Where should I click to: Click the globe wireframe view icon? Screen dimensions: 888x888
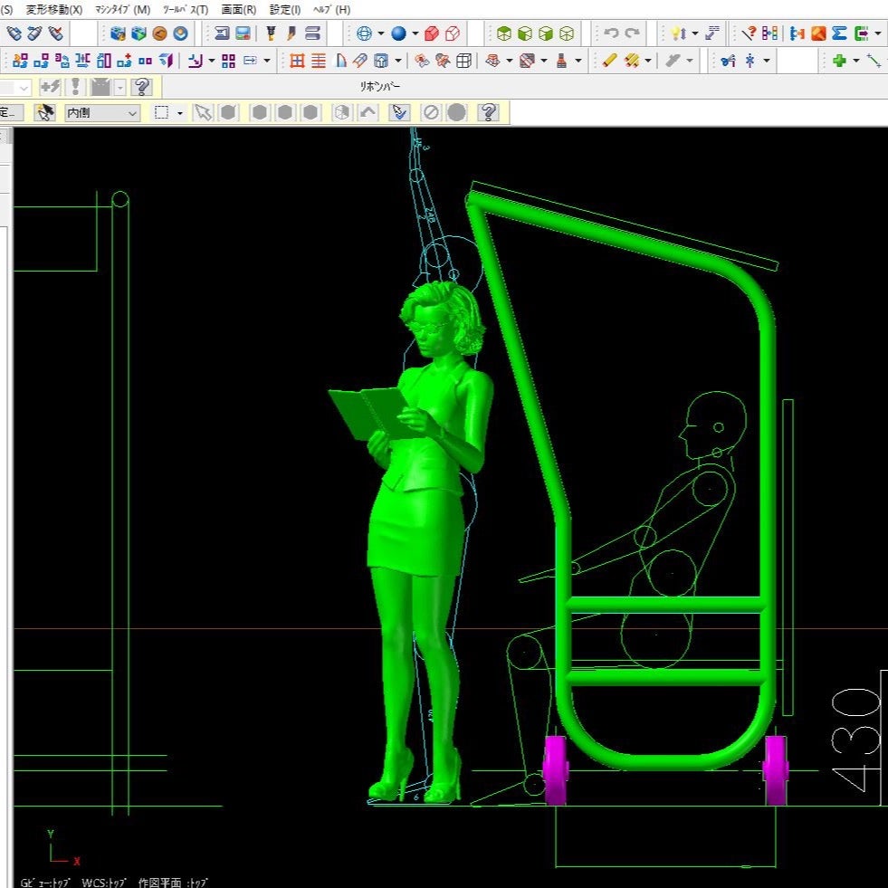point(364,33)
